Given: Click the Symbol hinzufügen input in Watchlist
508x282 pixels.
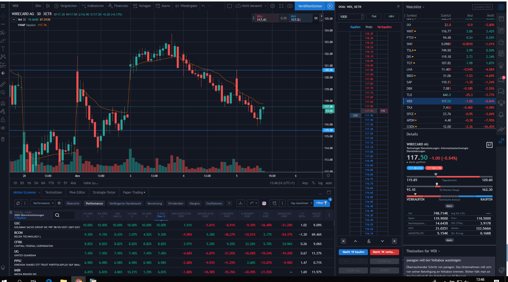Looking at the screenshot, I should pos(482,7).
